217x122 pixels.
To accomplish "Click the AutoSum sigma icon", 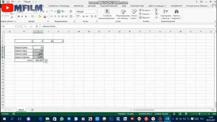I will [x=156, y=10].
